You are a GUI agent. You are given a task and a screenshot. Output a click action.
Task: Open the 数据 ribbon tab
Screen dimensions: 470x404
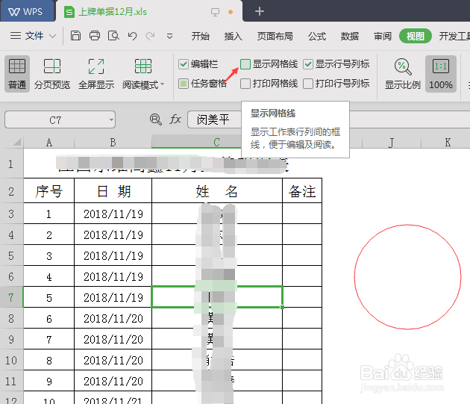point(349,37)
